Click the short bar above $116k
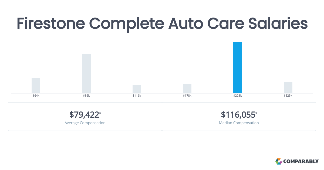 [x=137, y=89]
